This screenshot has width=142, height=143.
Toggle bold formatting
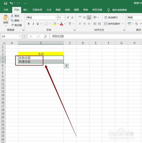[x=29, y=24]
